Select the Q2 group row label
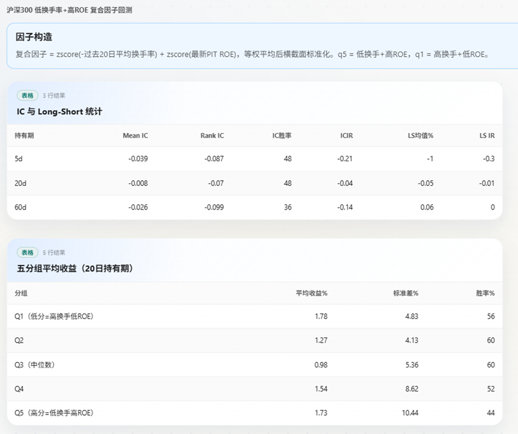518x434 pixels. point(19,341)
